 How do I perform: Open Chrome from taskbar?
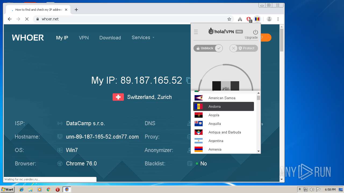[x=49, y=190]
